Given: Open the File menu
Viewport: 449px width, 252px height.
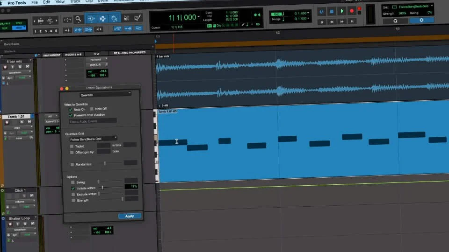Looking at the screenshot, I should [x=35, y=2].
